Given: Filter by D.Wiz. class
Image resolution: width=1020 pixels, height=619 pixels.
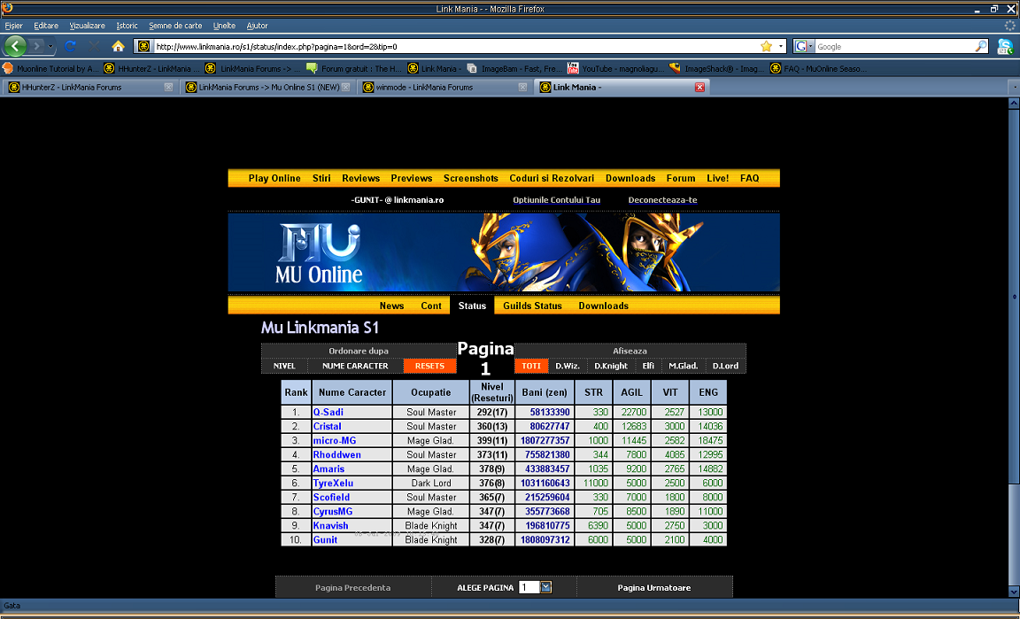Looking at the screenshot, I should tap(568, 366).
